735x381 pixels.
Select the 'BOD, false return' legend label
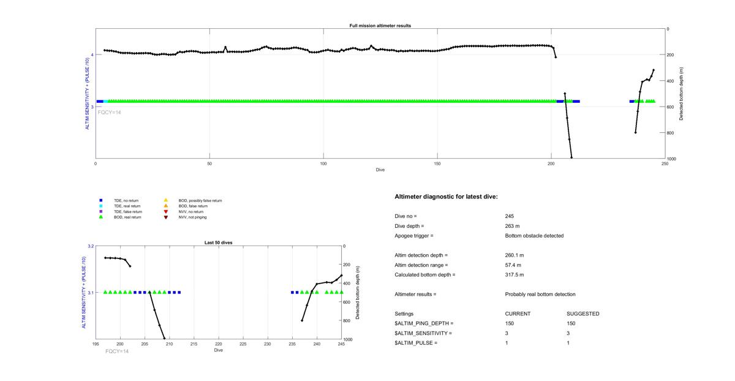pyautogui.click(x=194, y=206)
